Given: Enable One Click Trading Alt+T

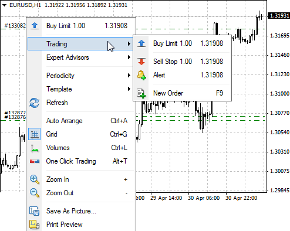Looking at the screenshot, I should [81, 161].
